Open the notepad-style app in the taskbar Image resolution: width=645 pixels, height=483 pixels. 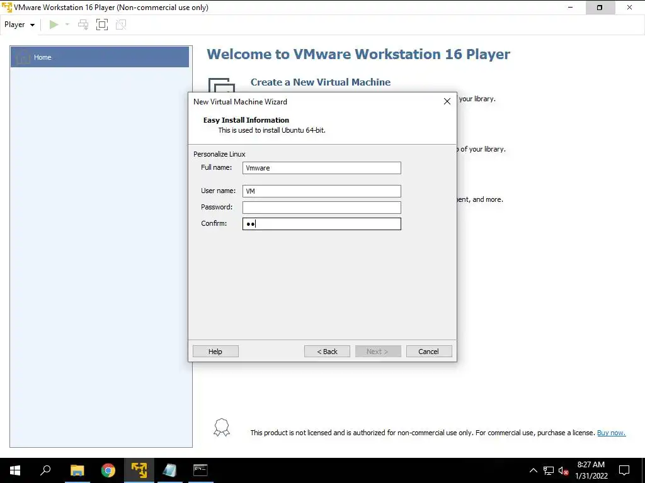point(169,470)
